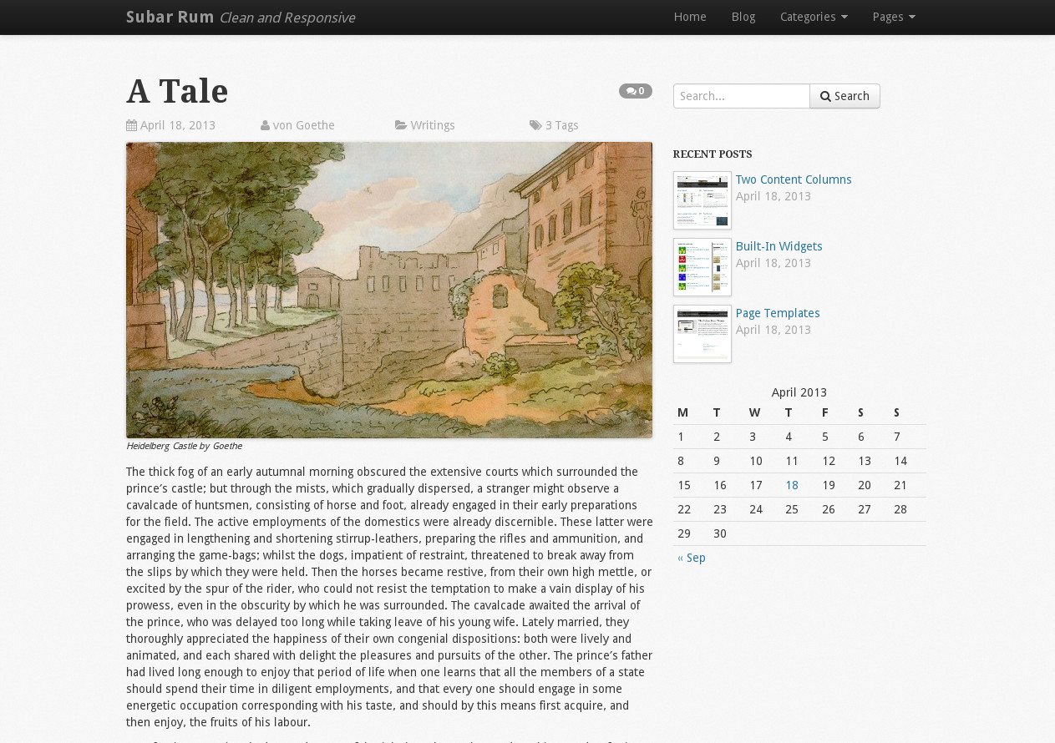Click the comment bubble count badge
The image size is (1055, 743).
pyautogui.click(x=635, y=91)
